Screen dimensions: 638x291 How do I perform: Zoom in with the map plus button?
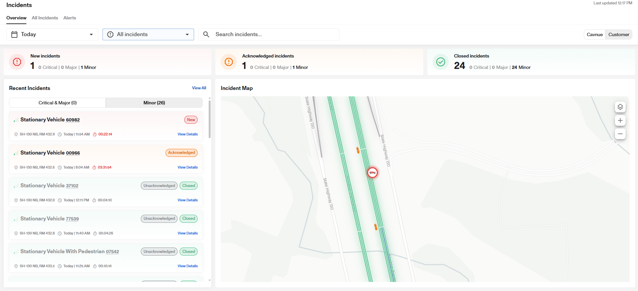620,120
